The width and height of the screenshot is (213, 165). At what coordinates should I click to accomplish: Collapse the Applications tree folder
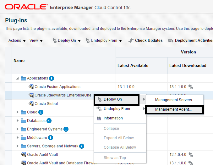(17, 78)
